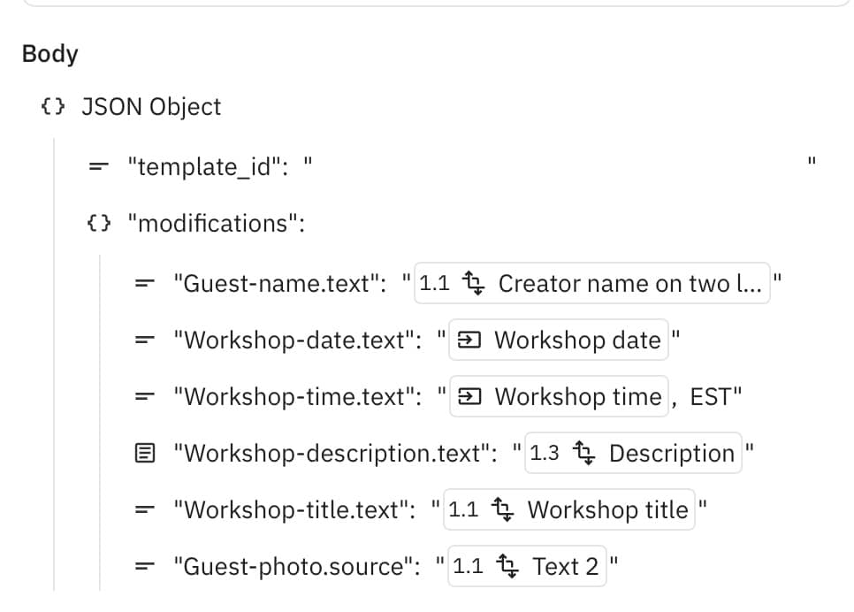Click the equals icon beside Guest-name.text
Screen dimensions: 854x612
pyautogui.click(x=143, y=284)
